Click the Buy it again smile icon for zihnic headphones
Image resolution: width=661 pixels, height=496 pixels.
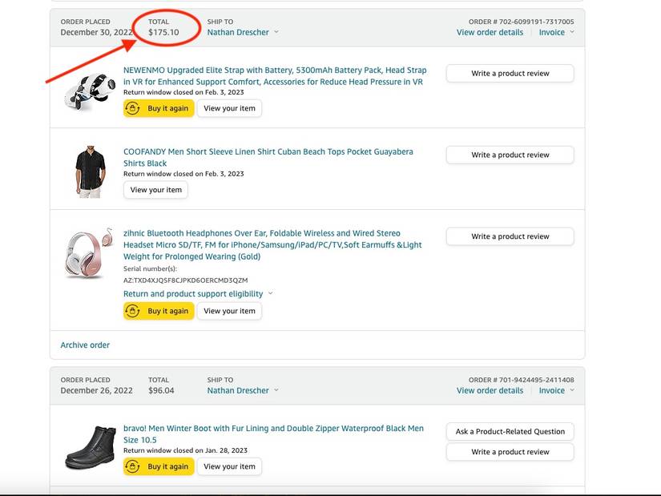click(134, 310)
